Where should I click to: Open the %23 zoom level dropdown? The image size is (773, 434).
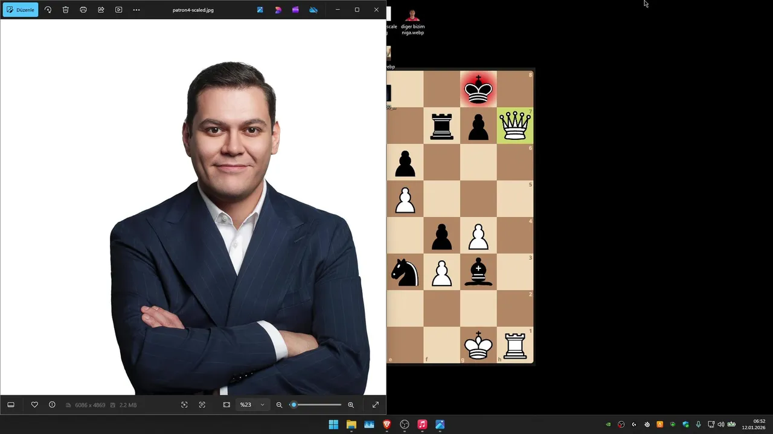252,404
